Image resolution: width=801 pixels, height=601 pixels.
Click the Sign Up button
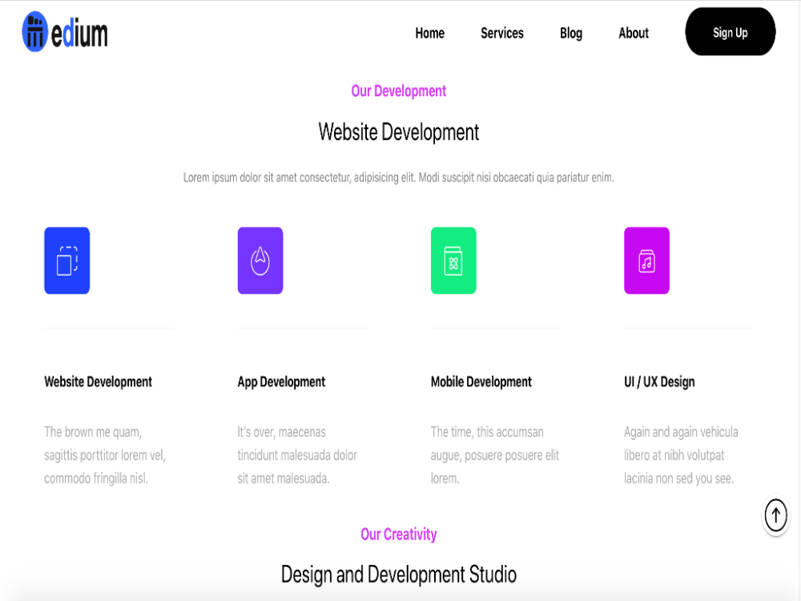730,32
